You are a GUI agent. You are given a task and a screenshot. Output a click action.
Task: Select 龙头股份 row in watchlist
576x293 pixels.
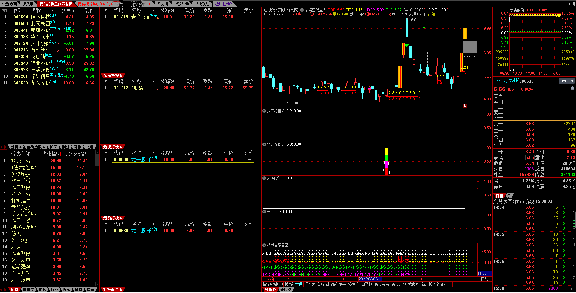click(40, 83)
